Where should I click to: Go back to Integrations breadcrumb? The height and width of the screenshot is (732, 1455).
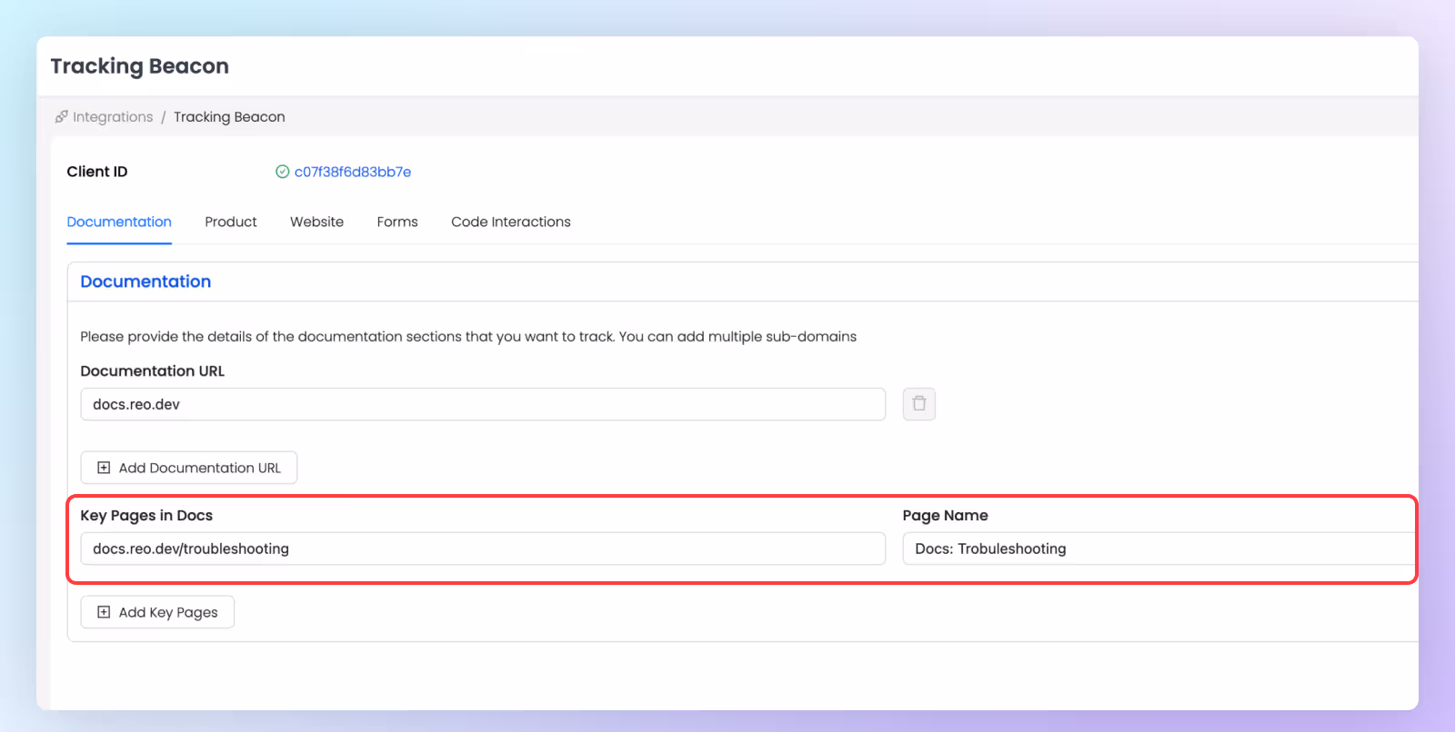click(113, 117)
